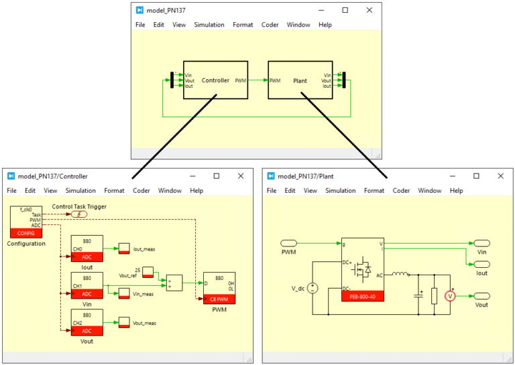Click the Vout_meas label text

point(145,323)
